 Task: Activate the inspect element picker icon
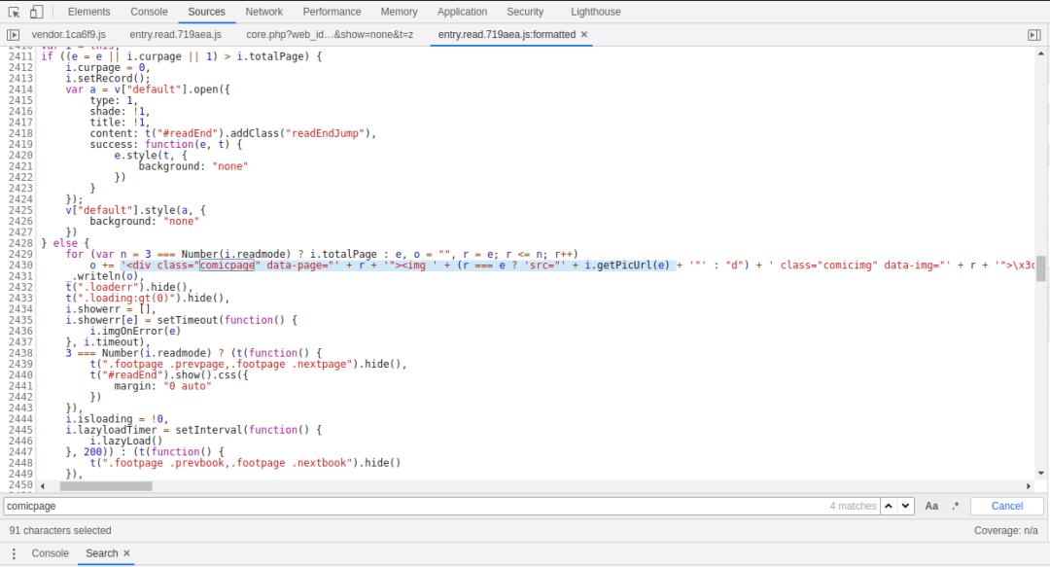click(x=15, y=12)
